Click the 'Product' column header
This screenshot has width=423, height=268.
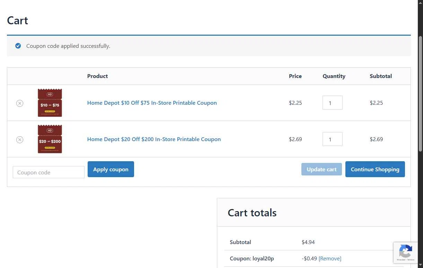coord(97,76)
